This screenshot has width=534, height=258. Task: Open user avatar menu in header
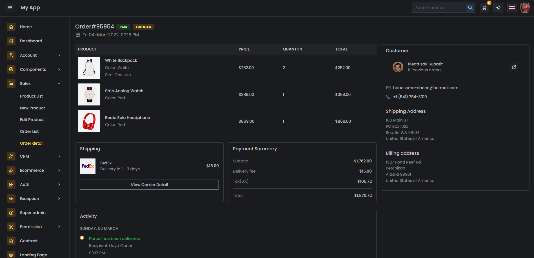[x=525, y=8]
